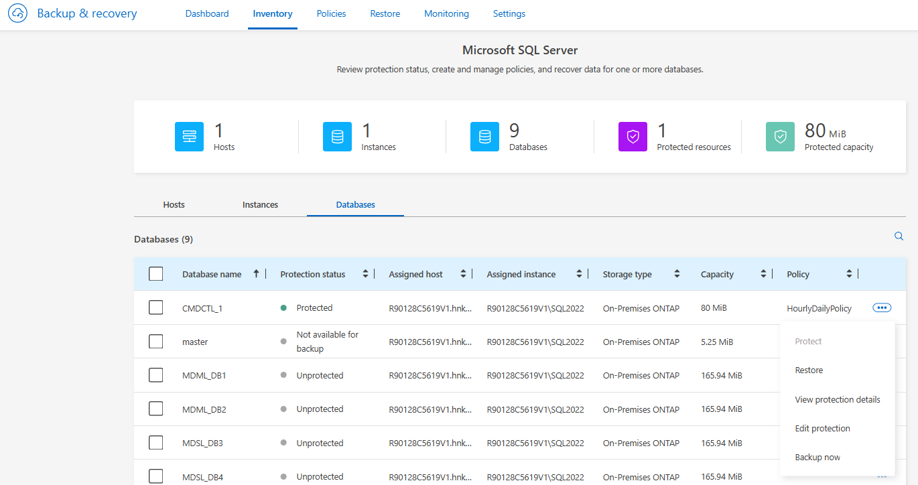The image size is (918, 485).
Task: Toggle sort arrows on Storage type column
Action: point(677,274)
